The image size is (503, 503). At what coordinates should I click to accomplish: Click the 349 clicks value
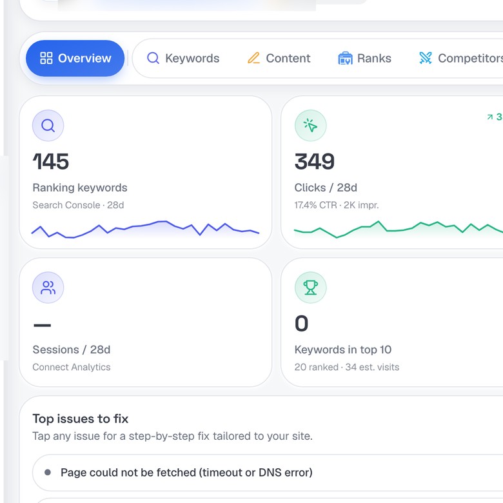[x=315, y=161]
